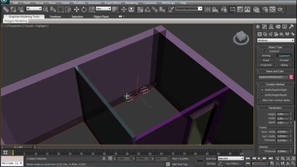The height and width of the screenshot is (167, 297).
Task: Collapse the Creation Method rollout
Action: [275, 84]
